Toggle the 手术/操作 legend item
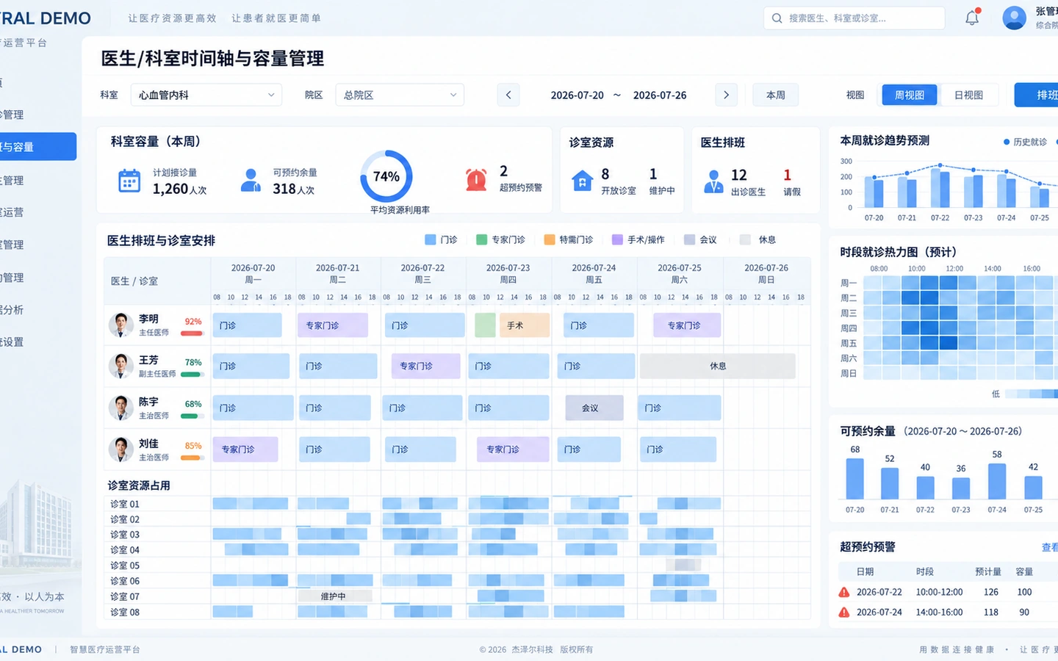1058x661 pixels. 638,239
